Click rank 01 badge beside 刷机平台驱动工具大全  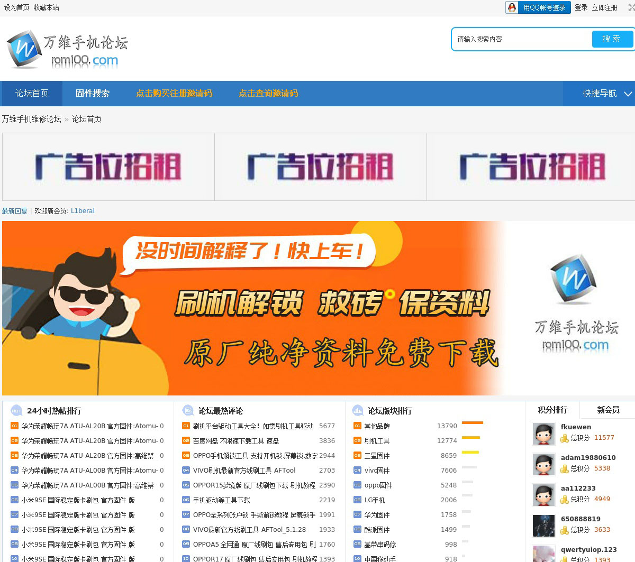186,426
